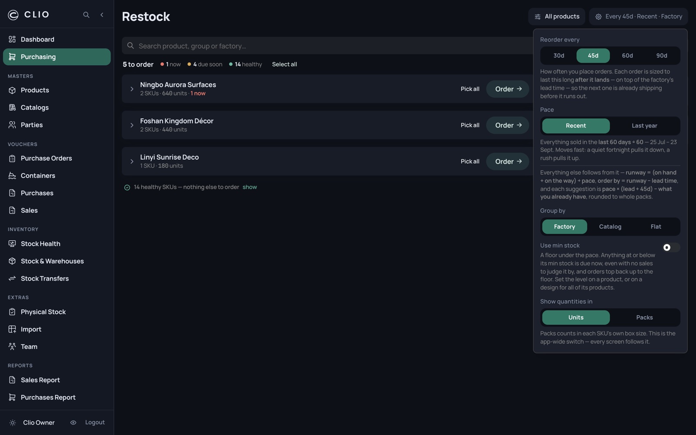Click the product search field

pyautogui.click(x=328, y=46)
